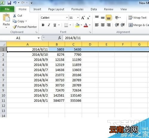Image resolution: width=149 pixels, height=138 pixels.
Task: Click the Redo arrow icon
Action: click(x=23, y=3)
